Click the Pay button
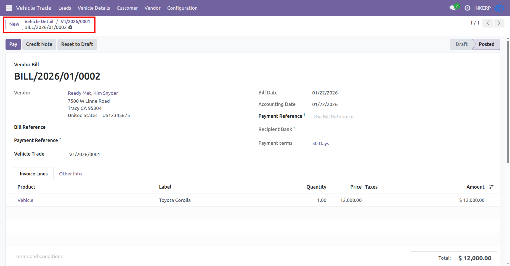This screenshot has height=266, width=510. coord(13,44)
